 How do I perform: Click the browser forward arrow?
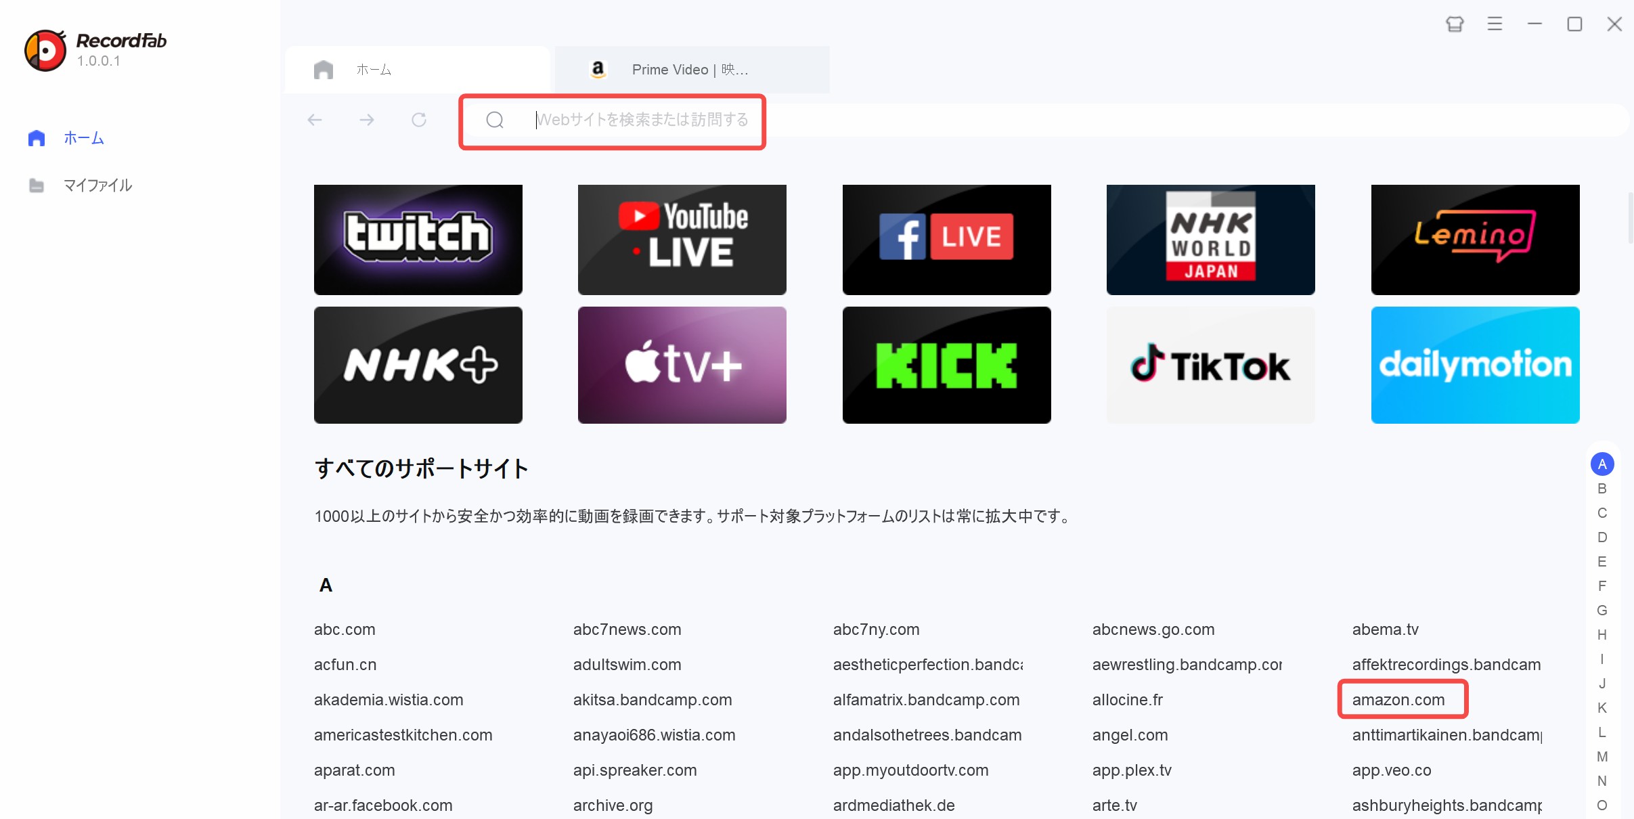(x=367, y=120)
